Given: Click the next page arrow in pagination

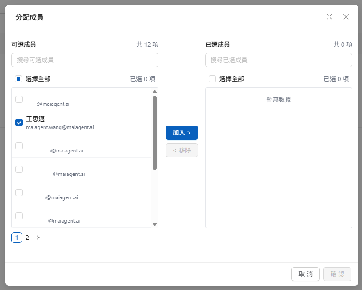Looking at the screenshot, I should click(38, 238).
